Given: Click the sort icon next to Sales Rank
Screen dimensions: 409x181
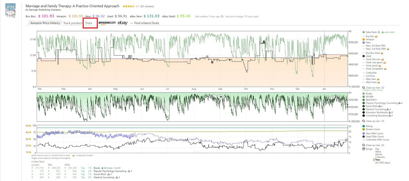Looking at the screenshot, I should 379,32.
